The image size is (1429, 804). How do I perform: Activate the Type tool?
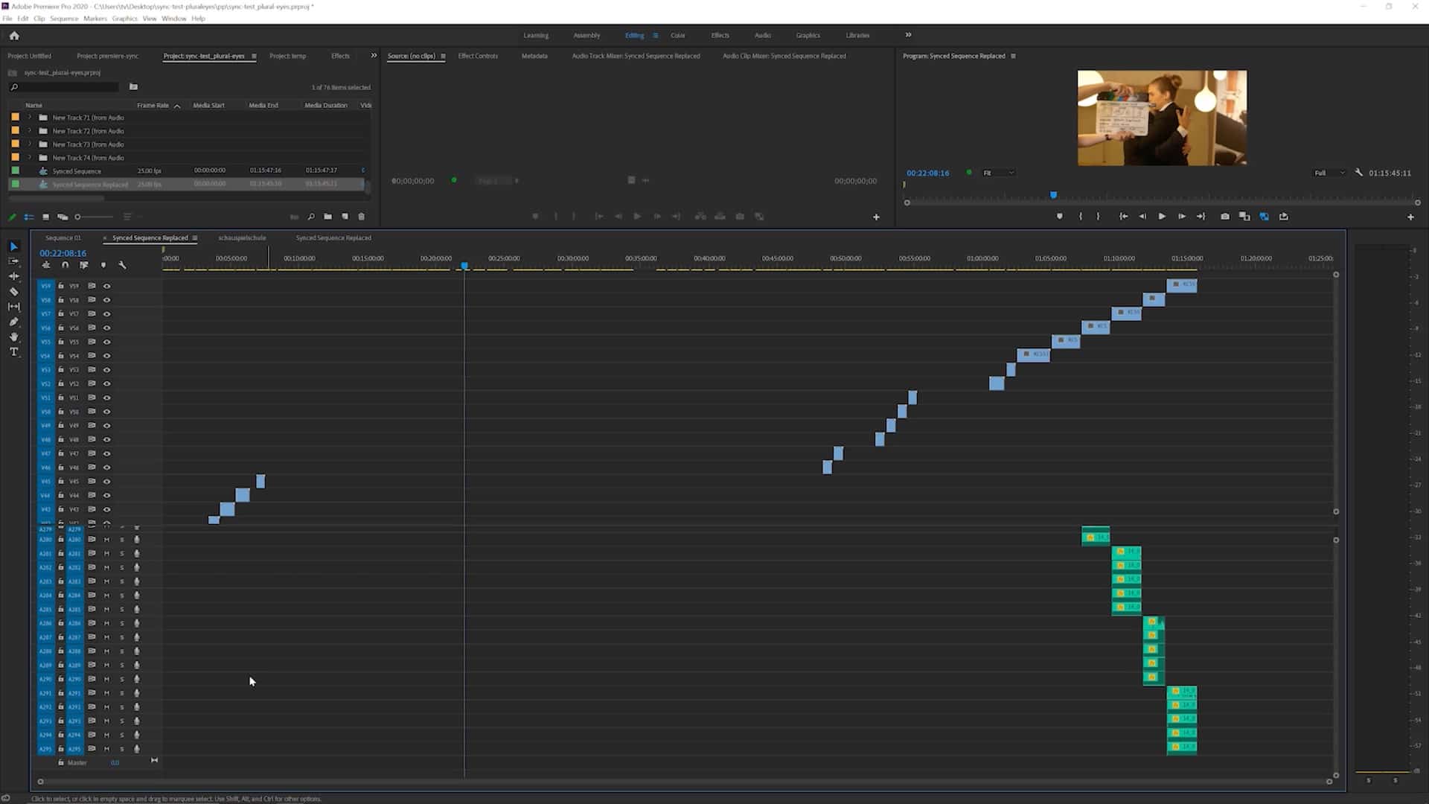coord(14,351)
